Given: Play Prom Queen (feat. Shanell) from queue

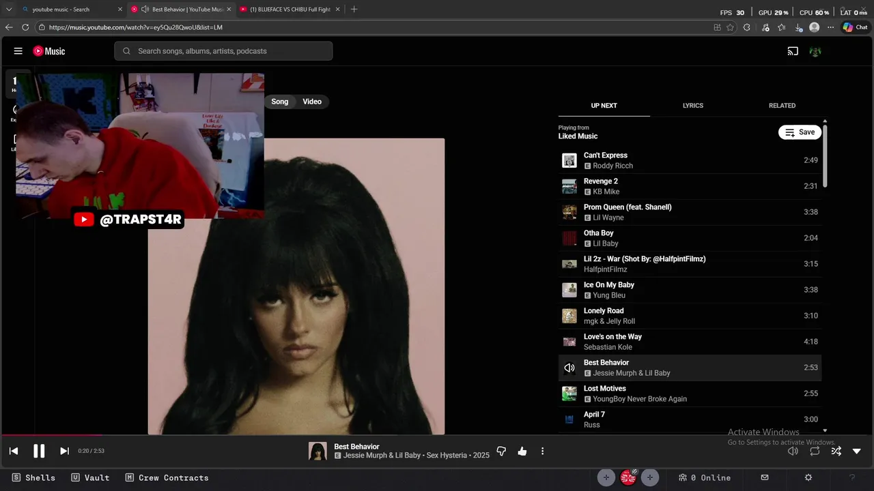Looking at the screenshot, I should (x=690, y=212).
